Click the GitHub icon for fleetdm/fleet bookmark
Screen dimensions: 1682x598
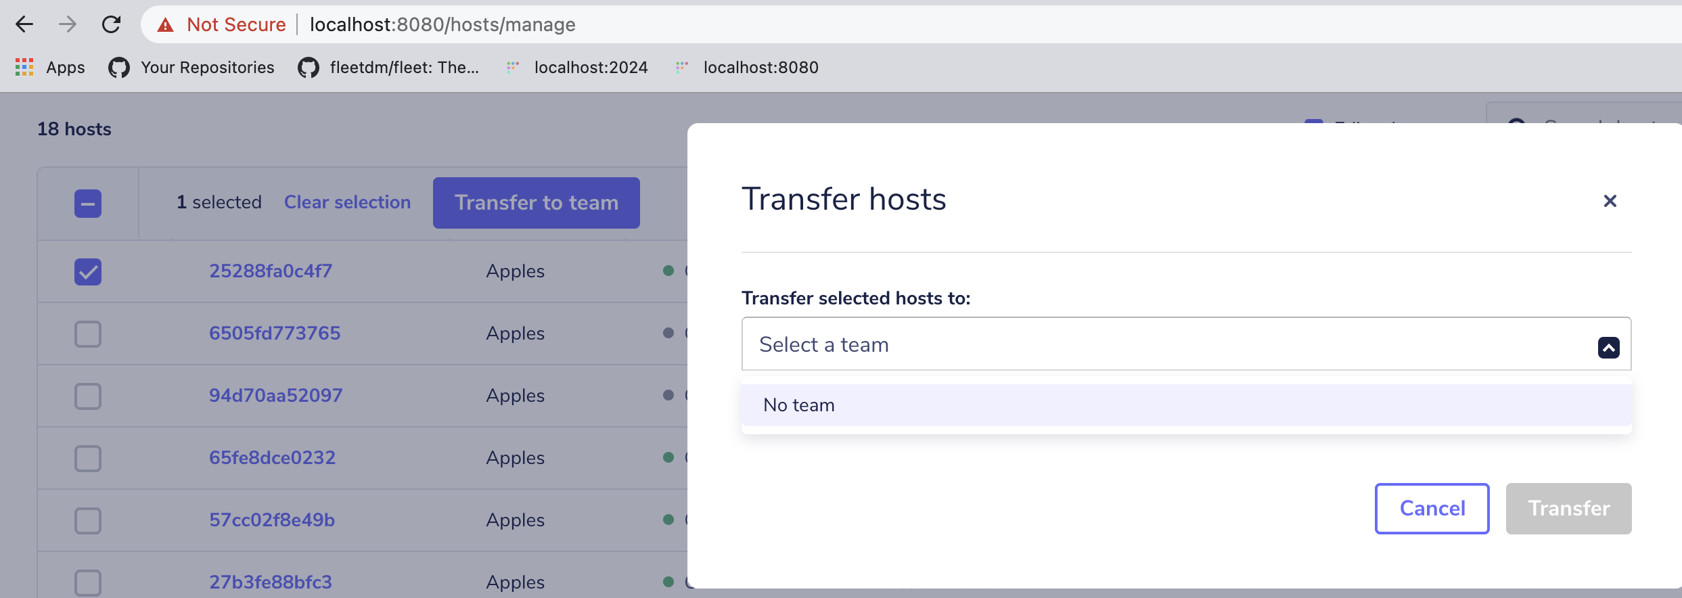pos(308,67)
